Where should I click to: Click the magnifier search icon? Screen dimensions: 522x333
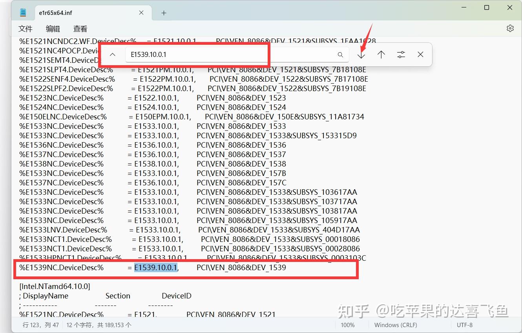click(340, 55)
